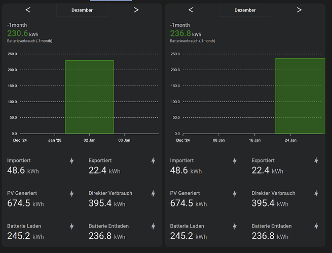Open the 230.6 kWh Batterieverbrauch value

[x=22, y=33]
